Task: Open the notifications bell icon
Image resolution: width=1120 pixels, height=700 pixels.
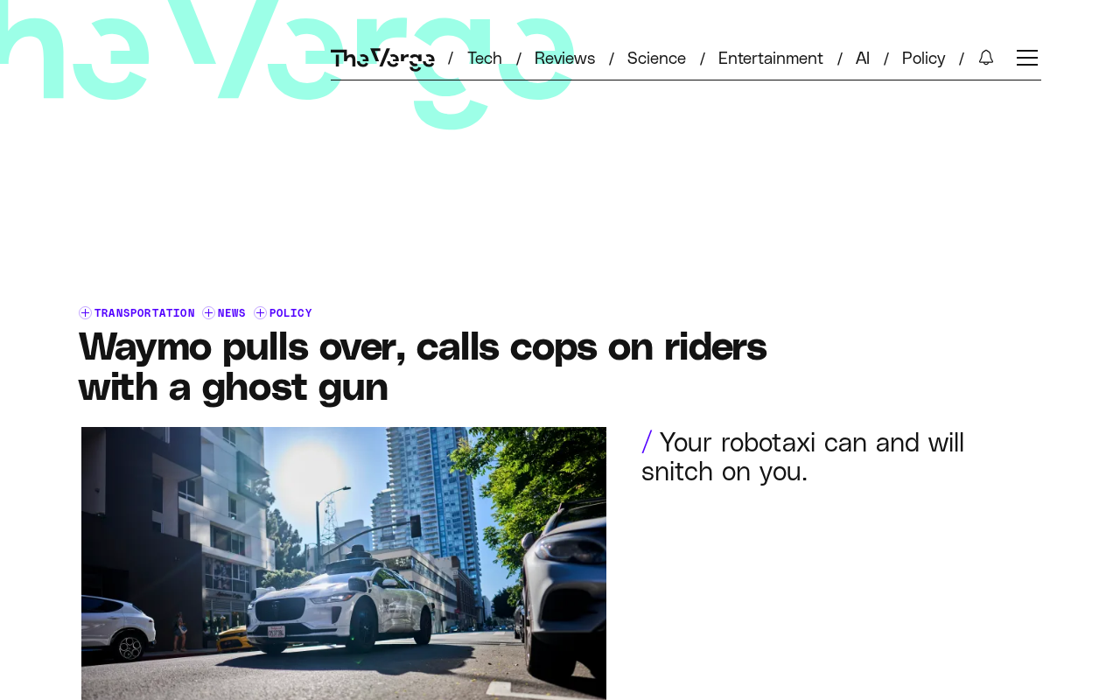Action: (986, 58)
